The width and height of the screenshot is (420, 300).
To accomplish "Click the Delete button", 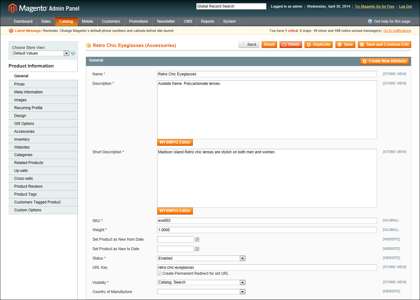I will [x=291, y=44].
